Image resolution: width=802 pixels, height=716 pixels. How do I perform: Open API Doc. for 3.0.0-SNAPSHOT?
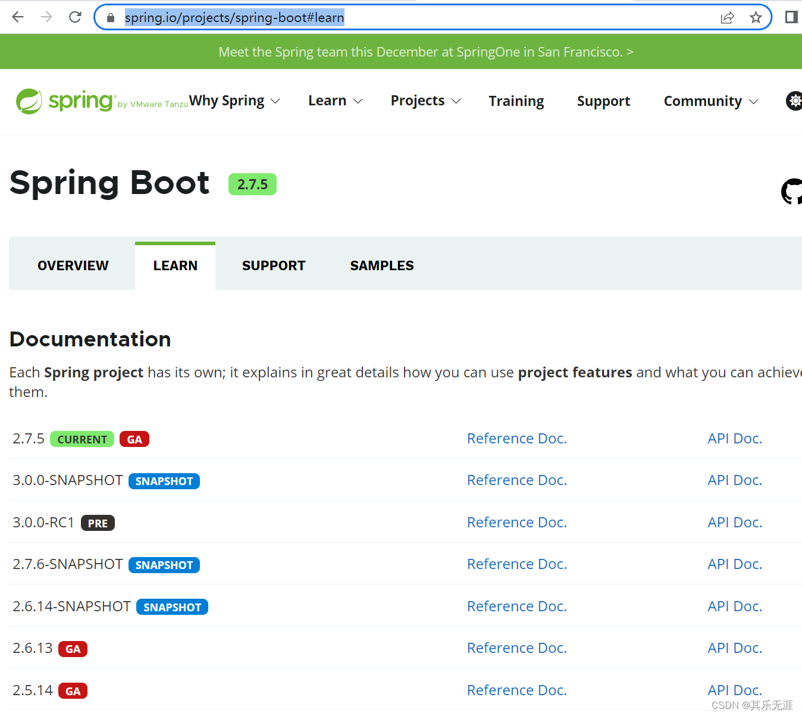(x=735, y=480)
